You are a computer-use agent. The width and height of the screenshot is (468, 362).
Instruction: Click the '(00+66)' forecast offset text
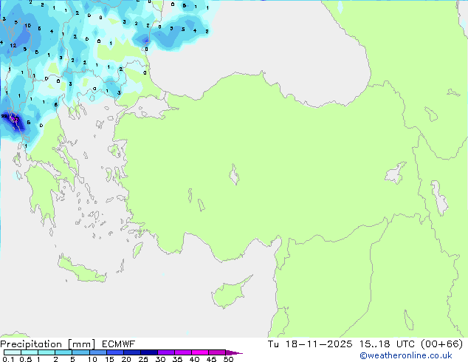441,344
